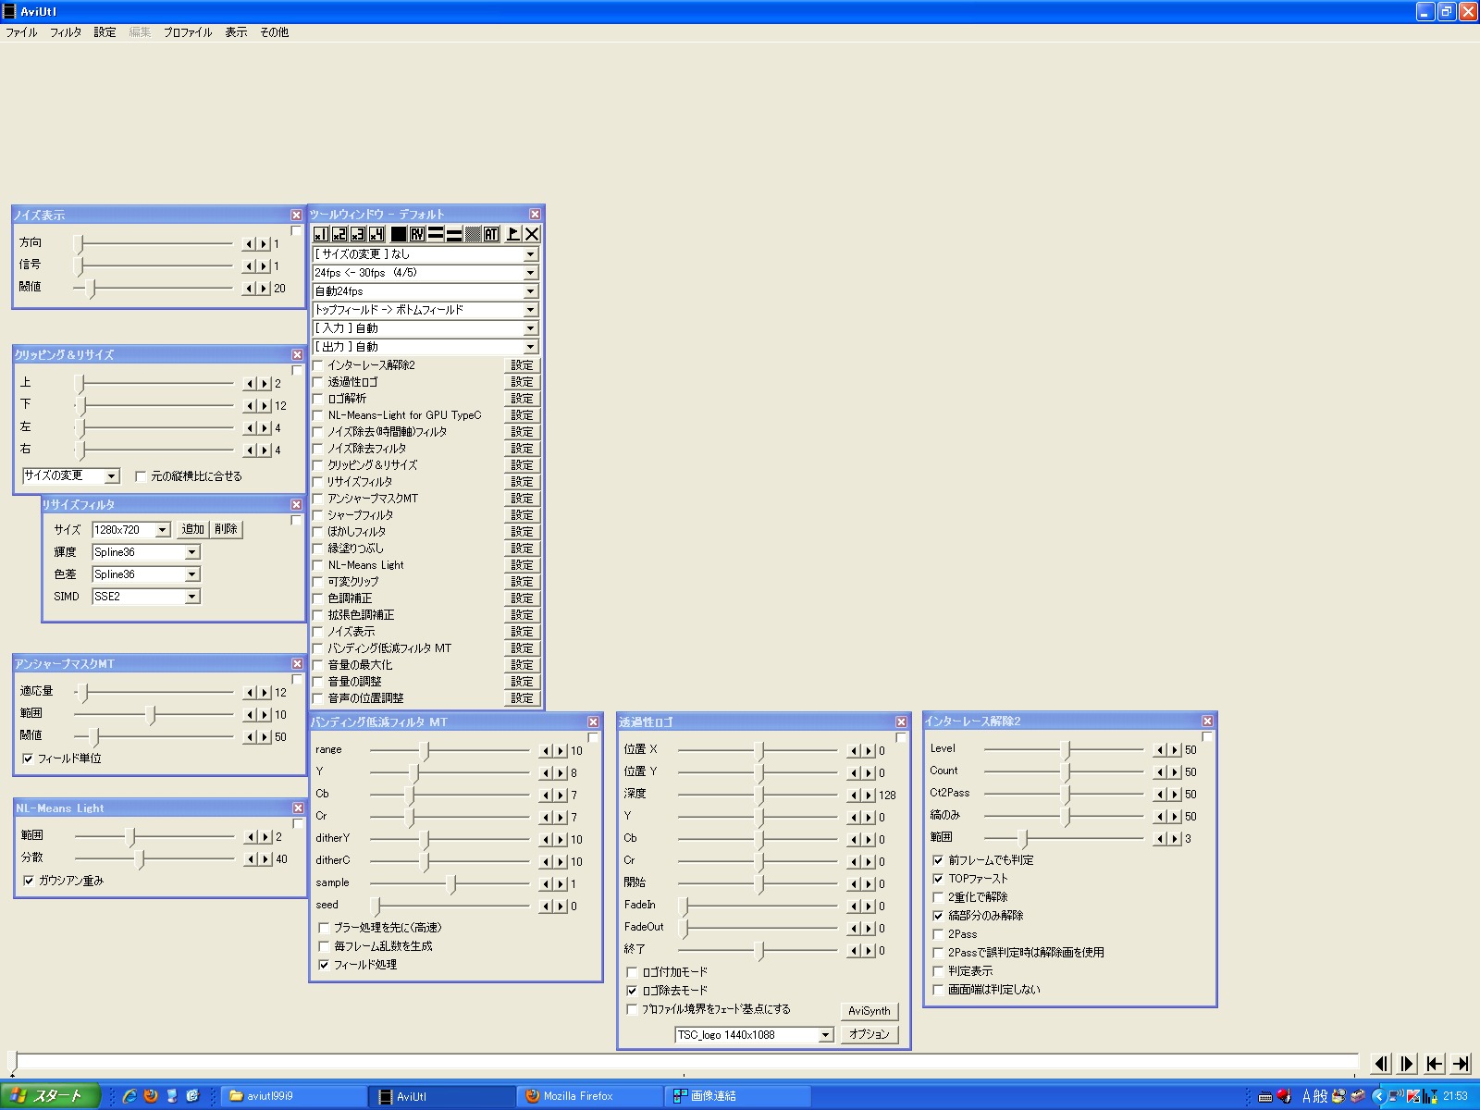Screen dimensions: 1480x1110
Task: Jump to the last frame
Action: tap(1461, 1064)
